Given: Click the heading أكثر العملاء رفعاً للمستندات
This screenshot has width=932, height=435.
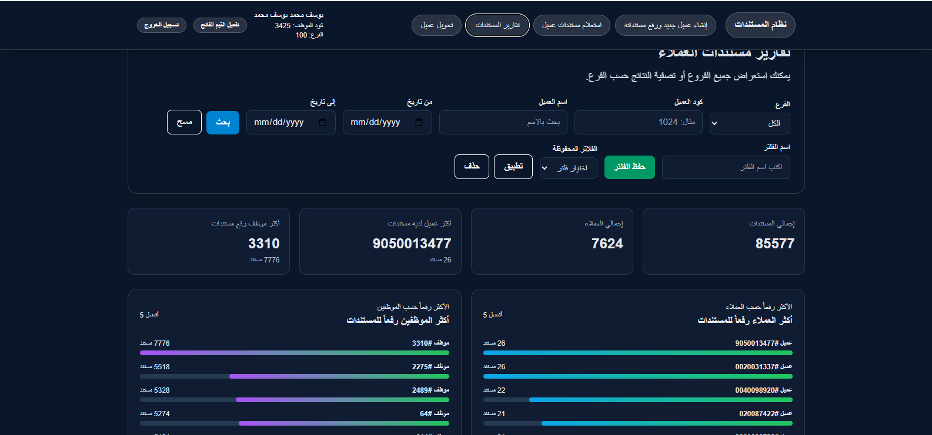Looking at the screenshot, I should click(x=745, y=320).
